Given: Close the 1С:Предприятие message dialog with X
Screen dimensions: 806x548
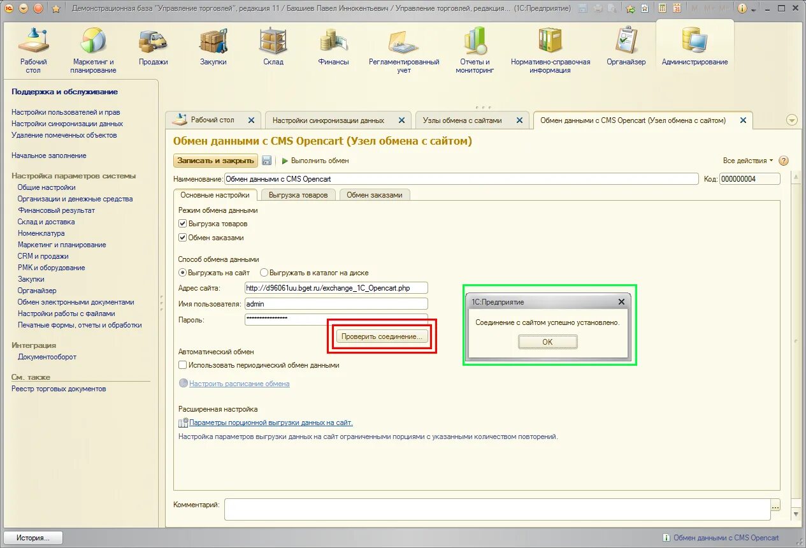Looking at the screenshot, I should click(x=622, y=302).
